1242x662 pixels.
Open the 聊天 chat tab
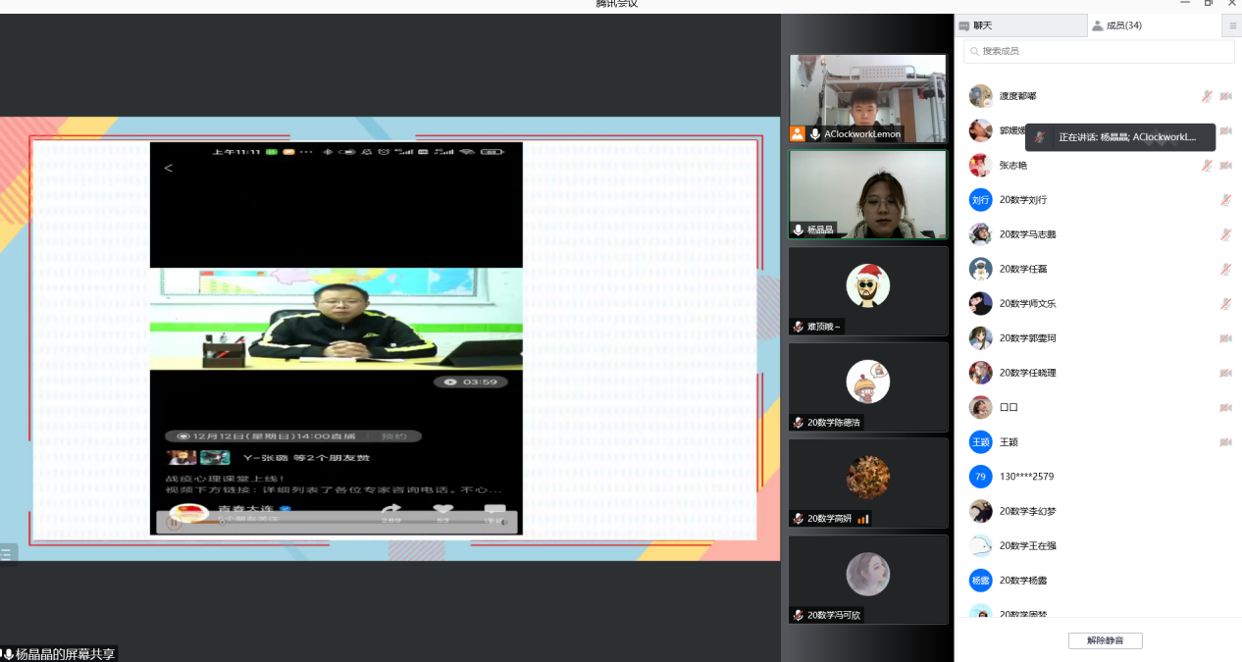[982, 25]
